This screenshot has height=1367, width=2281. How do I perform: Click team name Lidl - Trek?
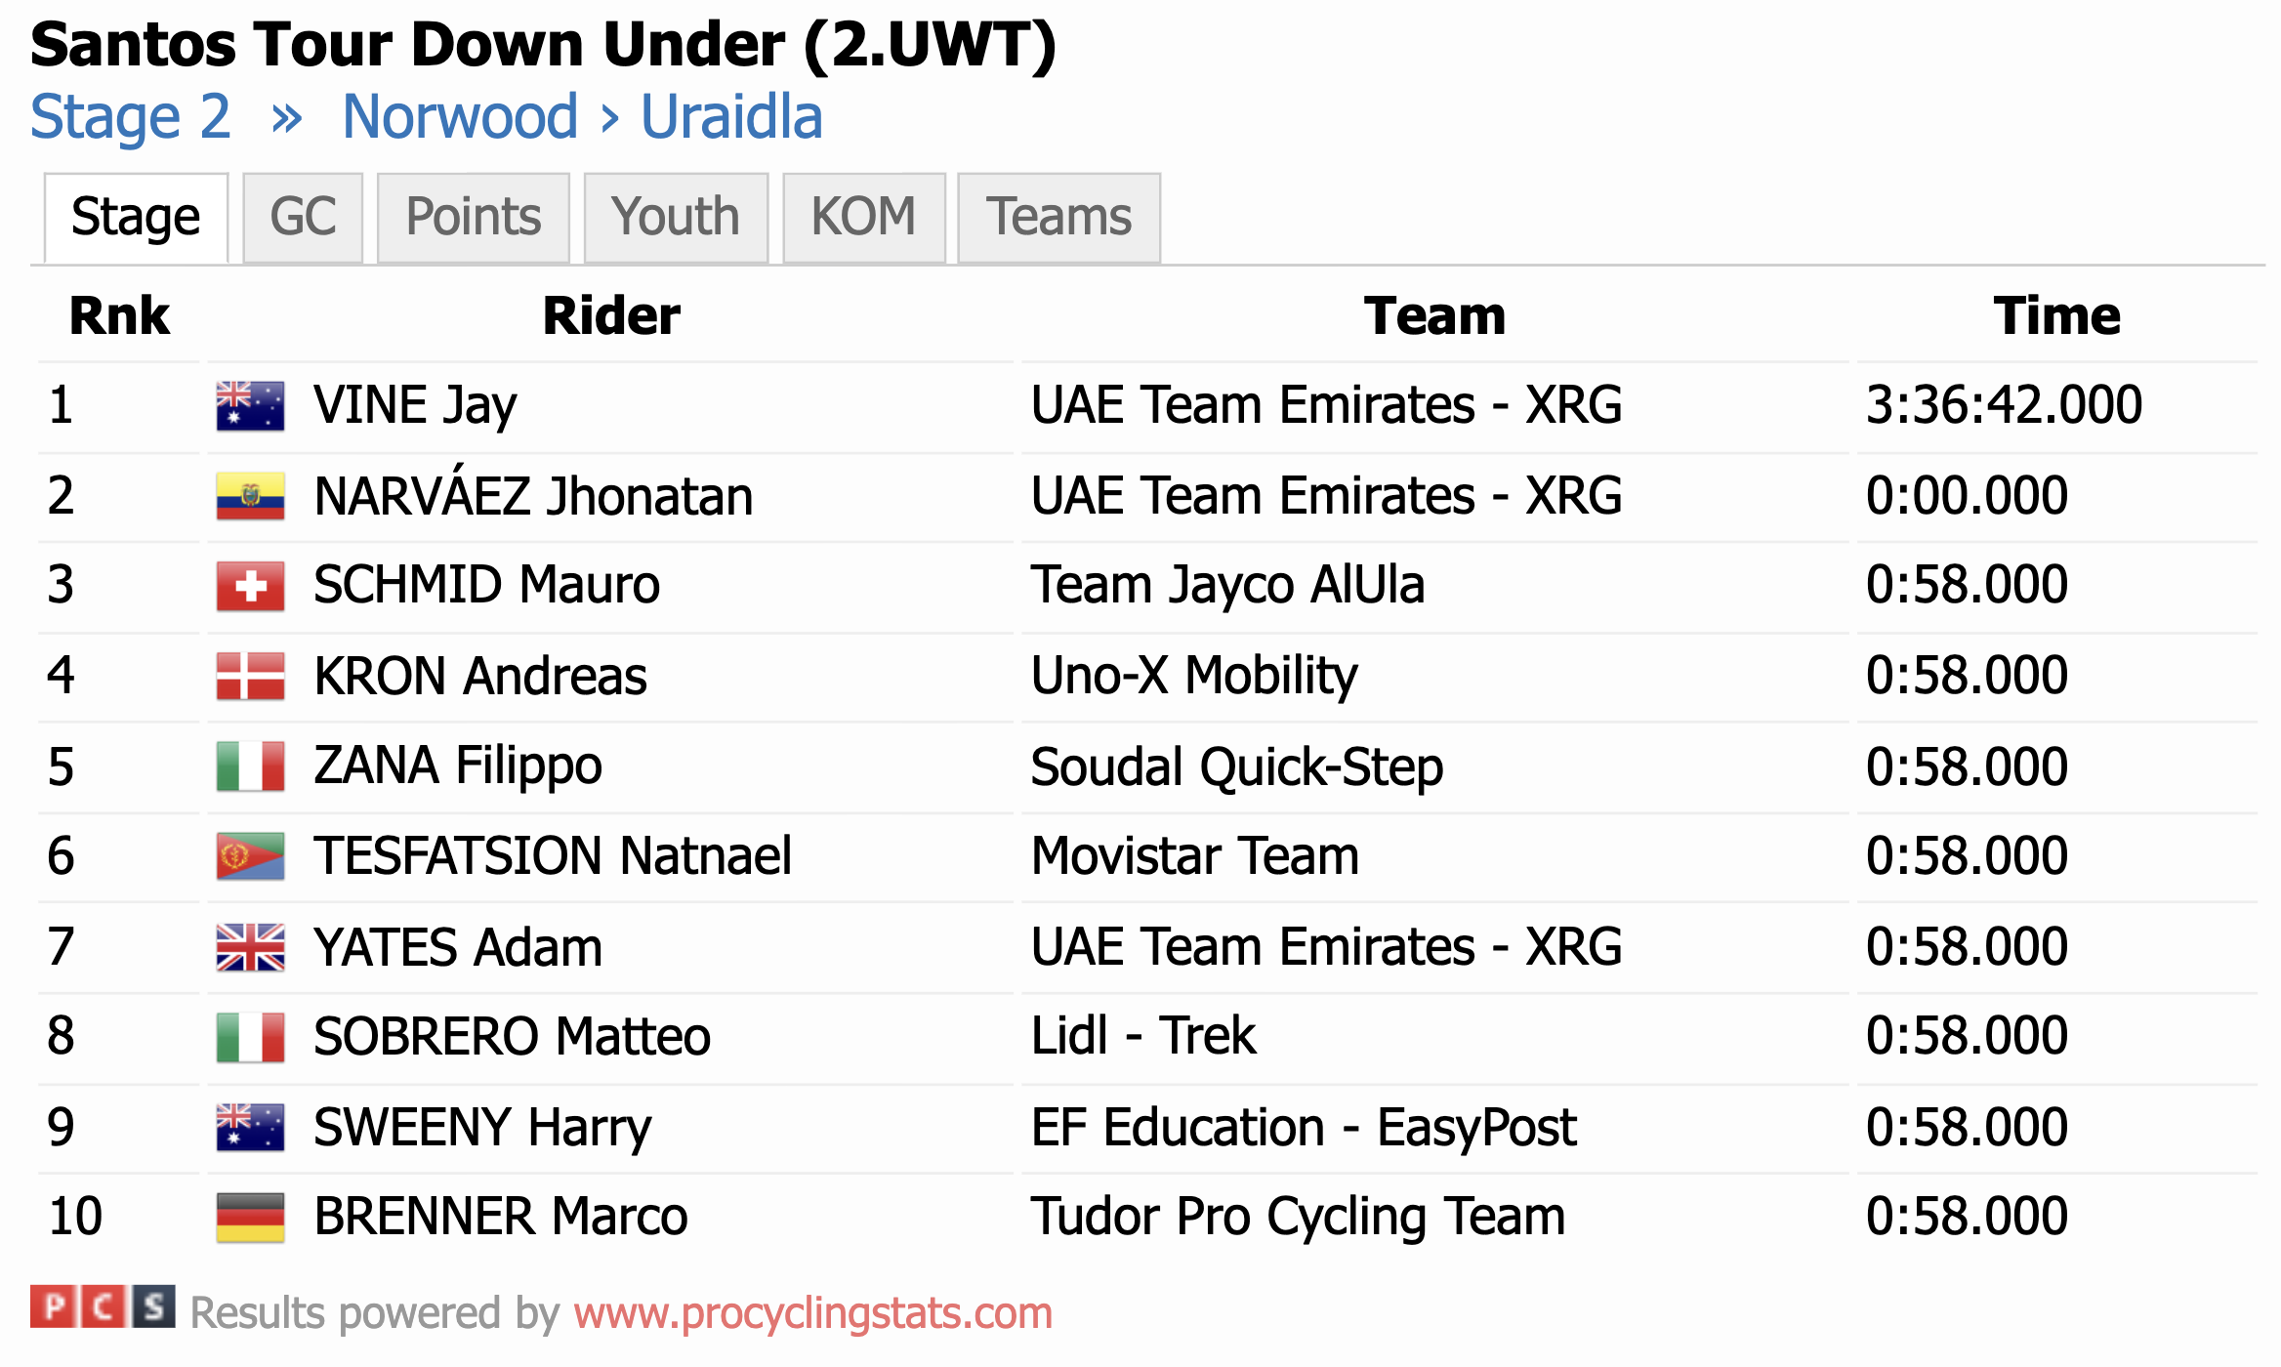pyautogui.click(x=1142, y=1036)
